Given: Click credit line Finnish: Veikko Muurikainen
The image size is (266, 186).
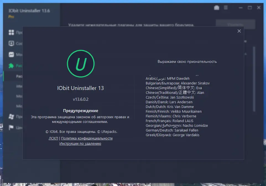Looking at the screenshot, I should 174,112.
